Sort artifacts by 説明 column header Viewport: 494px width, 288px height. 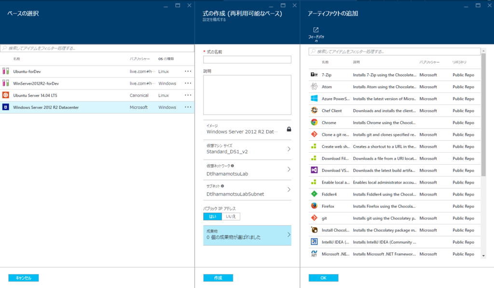coord(356,62)
